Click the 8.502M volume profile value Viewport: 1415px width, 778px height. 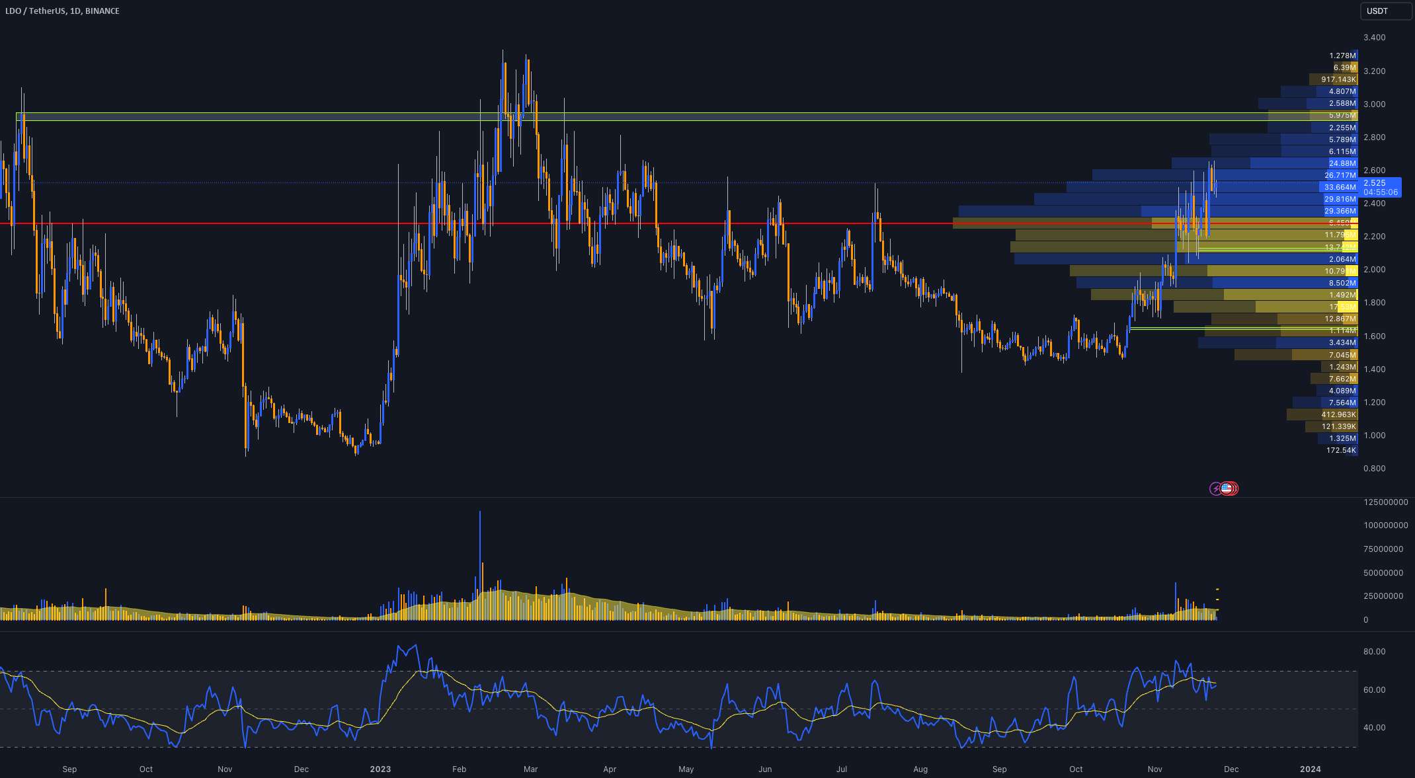coord(1342,283)
